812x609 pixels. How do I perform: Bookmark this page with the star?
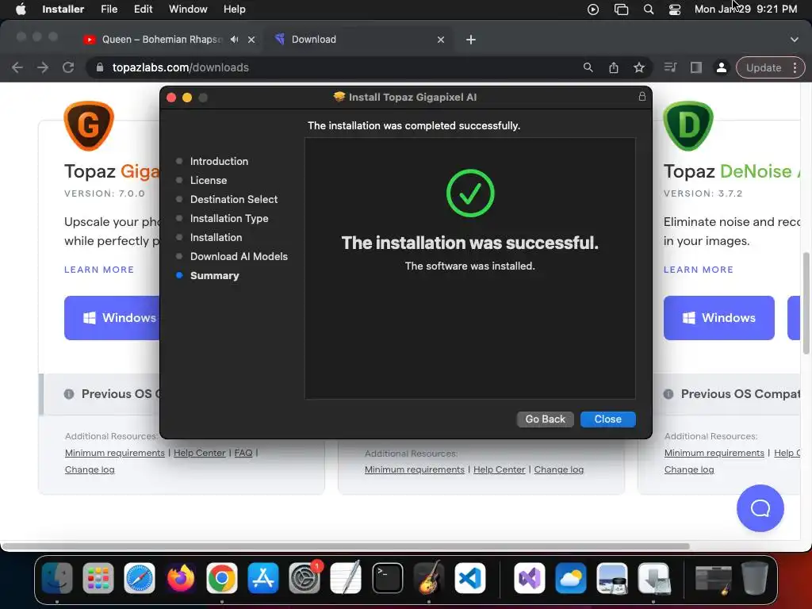(x=639, y=67)
